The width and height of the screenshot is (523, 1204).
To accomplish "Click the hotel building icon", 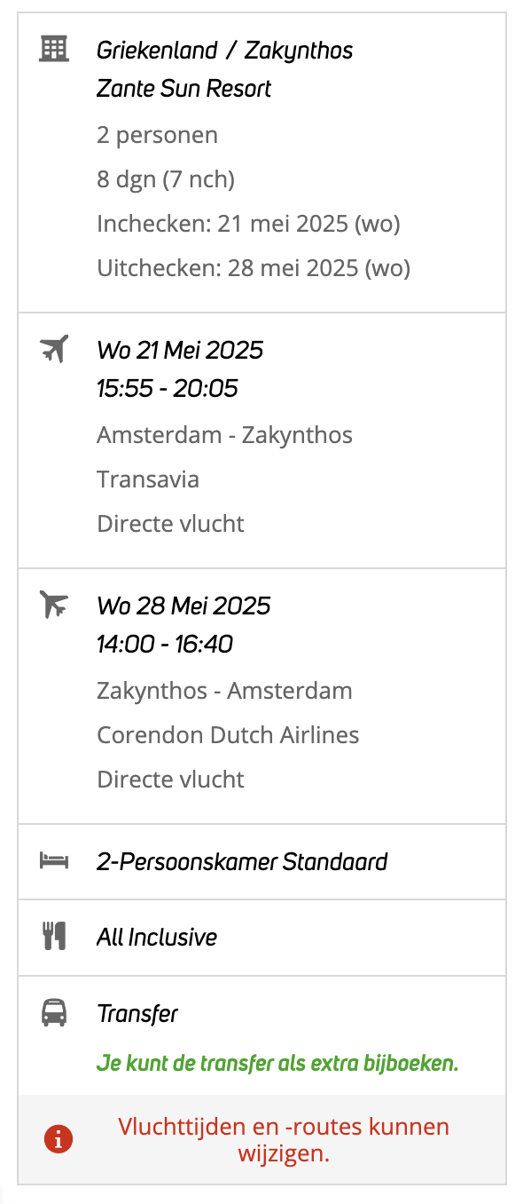I will pyautogui.click(x=54, y=49).
